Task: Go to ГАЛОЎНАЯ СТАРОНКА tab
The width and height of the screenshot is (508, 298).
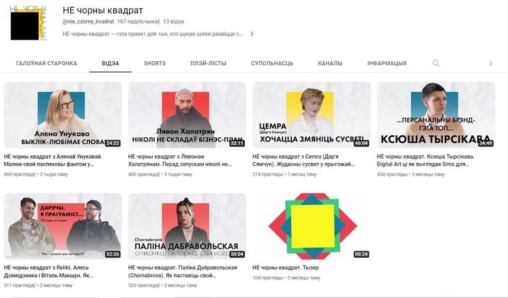Action: click(x=46, y=64)
